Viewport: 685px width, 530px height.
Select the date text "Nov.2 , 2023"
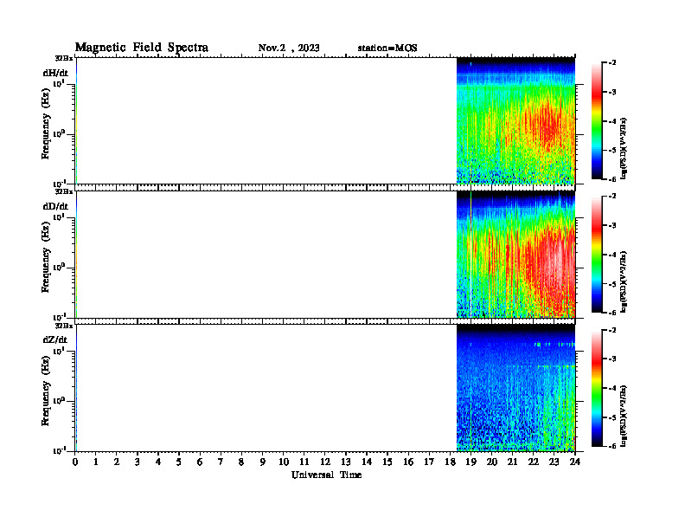pyautogui.click(x=289, y=48)
